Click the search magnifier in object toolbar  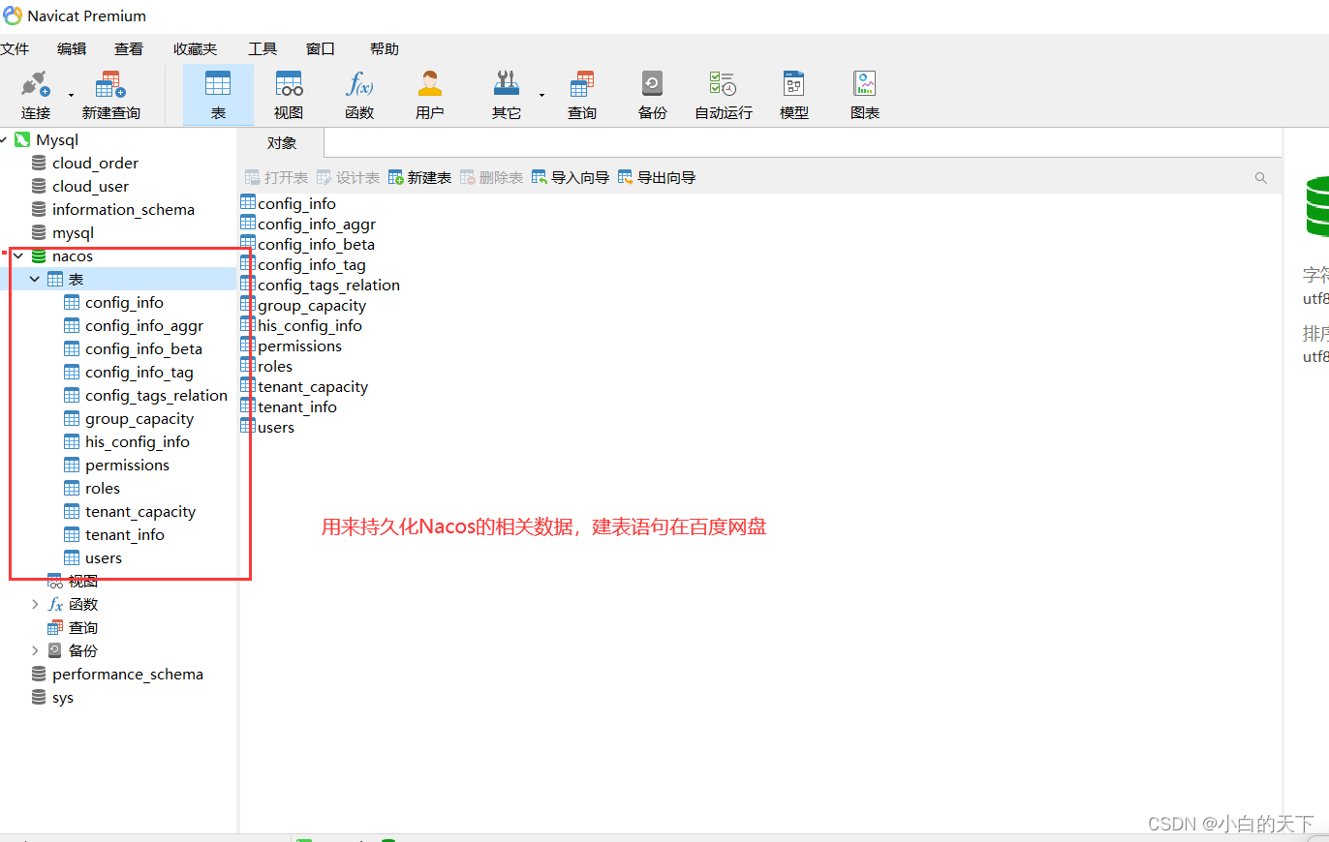(x=1261, y=178)
